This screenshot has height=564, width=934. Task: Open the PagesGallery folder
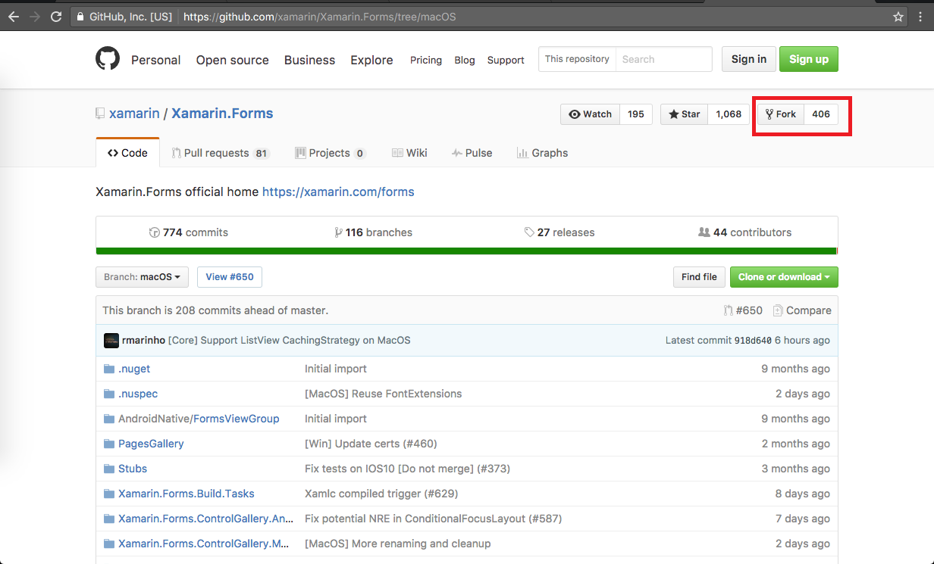tap(151, 444)
